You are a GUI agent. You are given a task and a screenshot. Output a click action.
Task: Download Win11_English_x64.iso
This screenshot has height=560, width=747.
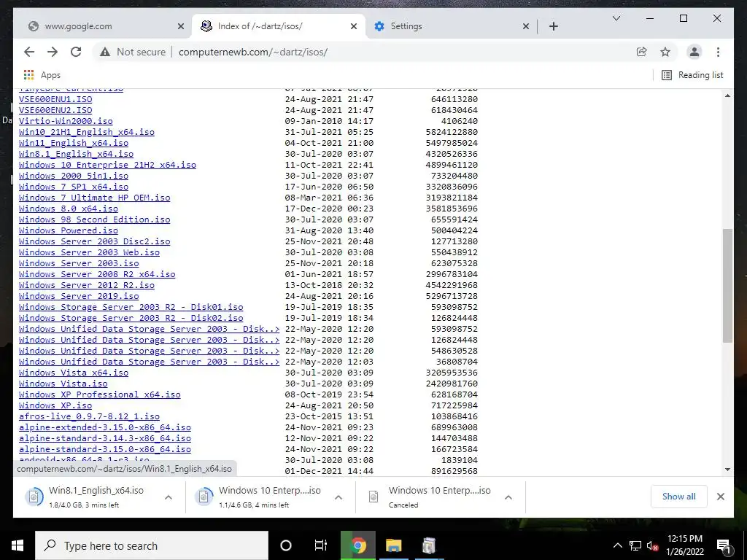coord(74,143)
